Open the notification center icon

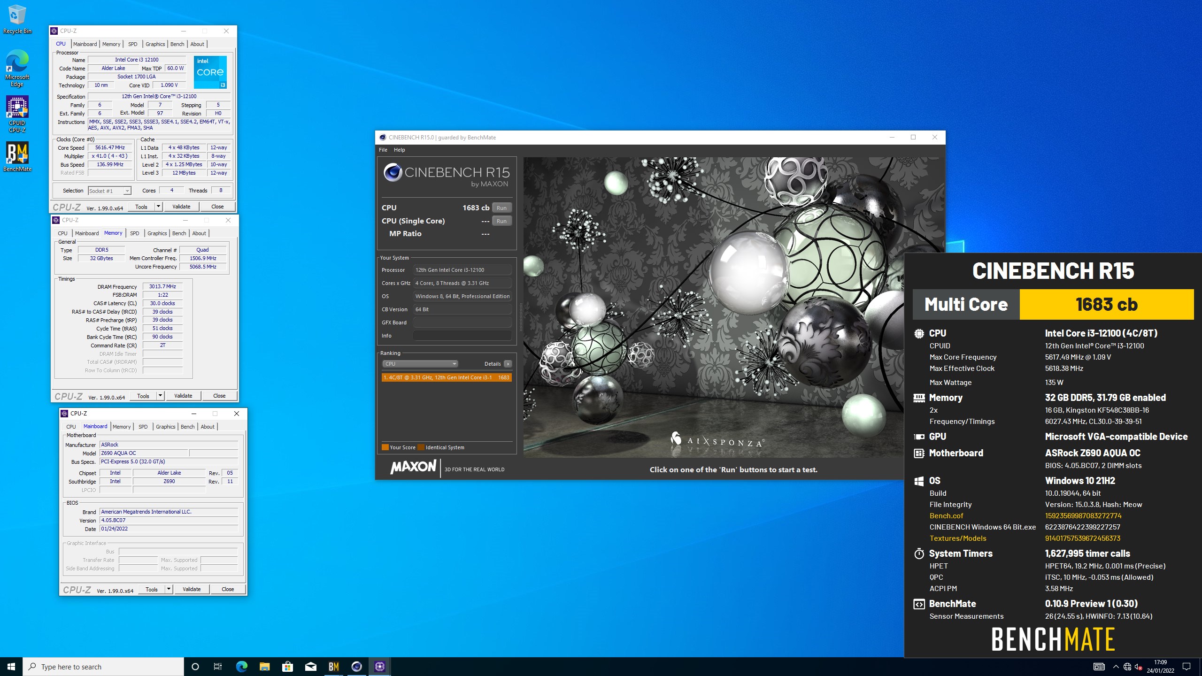[1187, 667]
